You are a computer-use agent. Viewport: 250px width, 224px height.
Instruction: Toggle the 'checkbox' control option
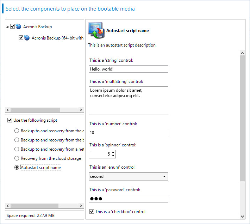point(92,212)
